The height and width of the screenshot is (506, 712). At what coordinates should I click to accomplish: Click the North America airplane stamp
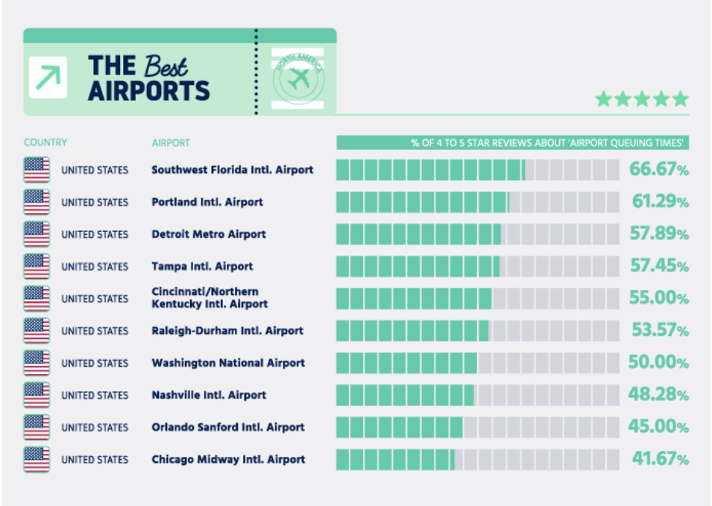298,78
